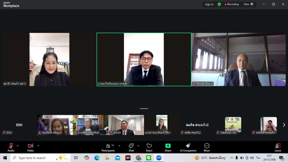Select the arnon participant thumbnail
The width and height of the screenshot is (288, 162).
pos(126,125)
